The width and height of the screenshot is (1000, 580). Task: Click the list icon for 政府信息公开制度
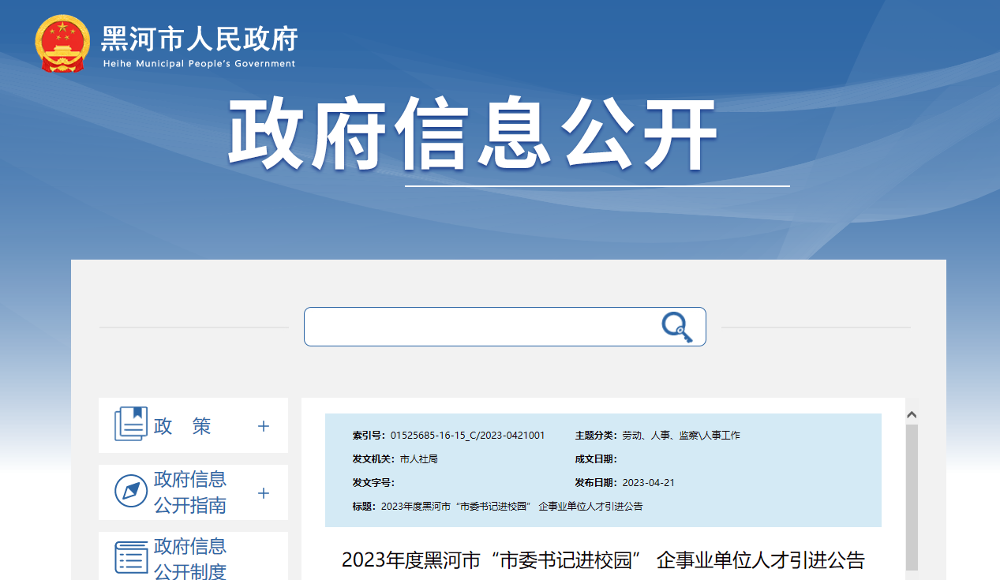(x=130, y=557)
